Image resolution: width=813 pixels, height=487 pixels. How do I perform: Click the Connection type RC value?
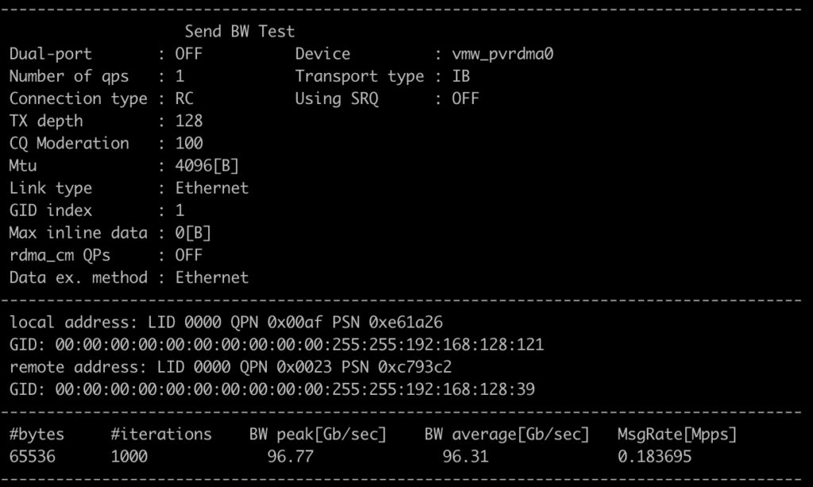pyautogui.click(x=184, y=98)
